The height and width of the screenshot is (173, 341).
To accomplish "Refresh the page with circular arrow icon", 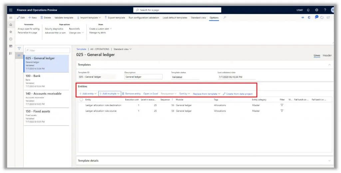I will click(x=322, y=18).
